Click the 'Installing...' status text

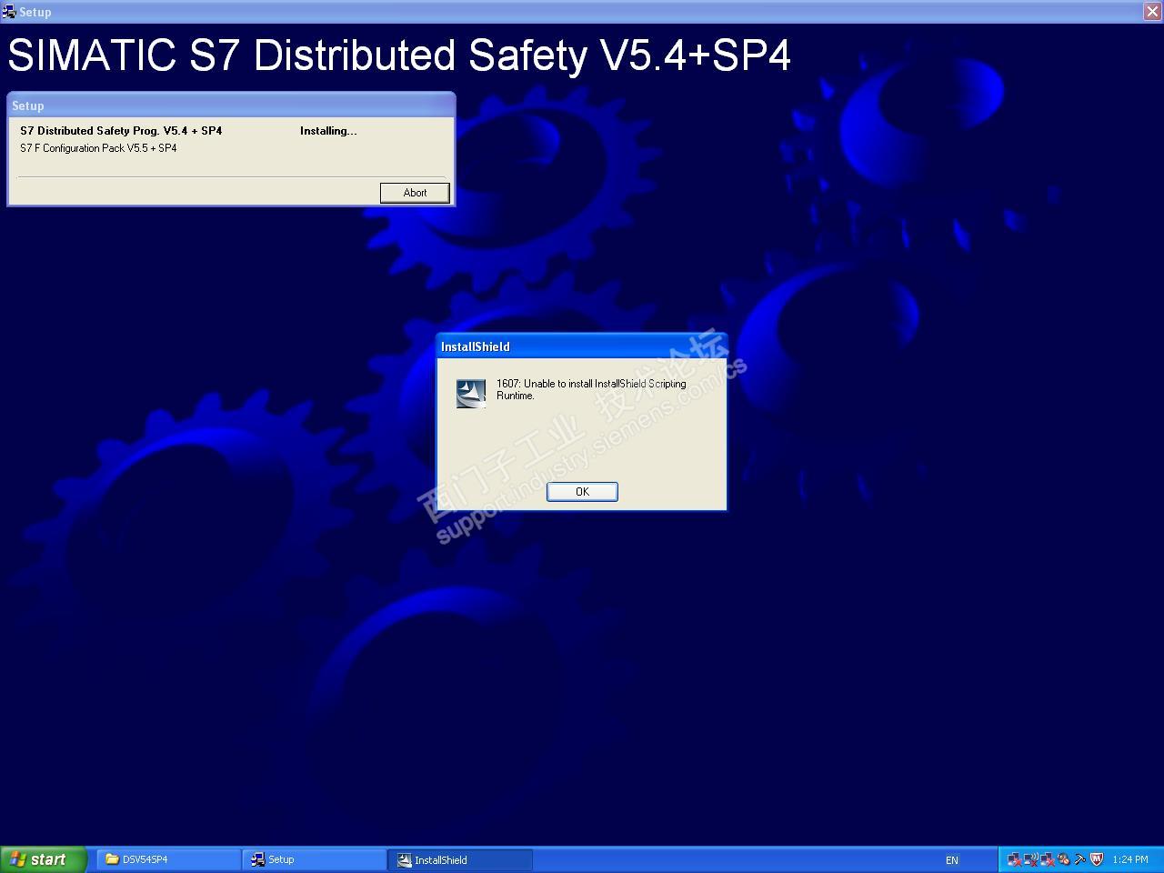(x=328, y=131)
